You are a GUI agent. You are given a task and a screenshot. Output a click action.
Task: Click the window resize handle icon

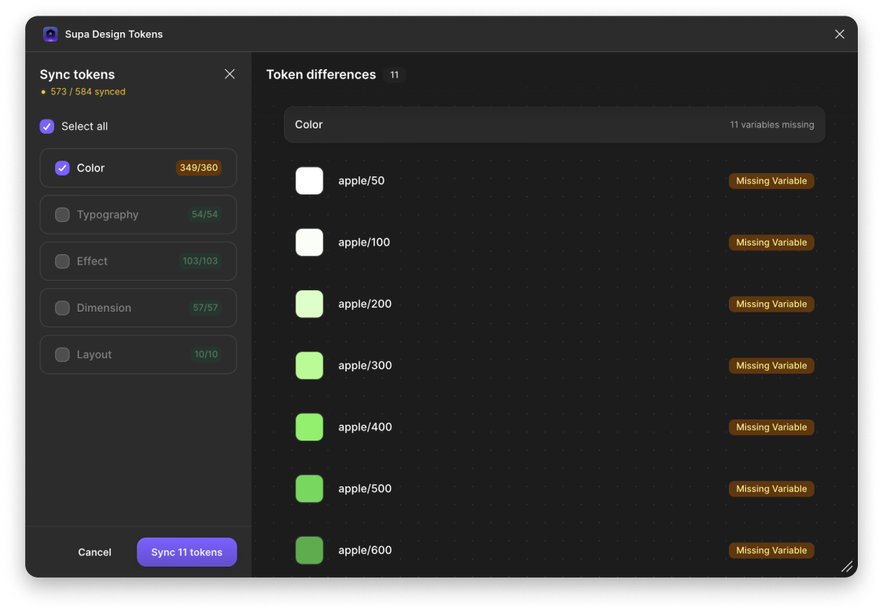coord(847,567)
